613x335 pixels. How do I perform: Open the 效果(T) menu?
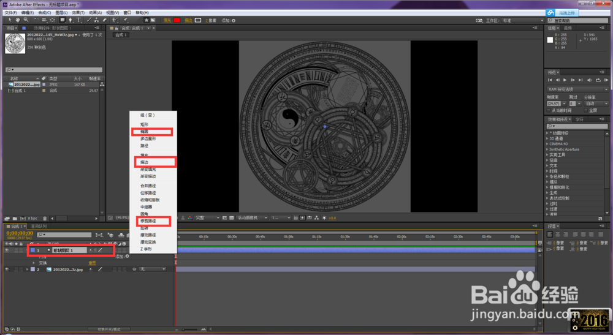coord(78,12)
